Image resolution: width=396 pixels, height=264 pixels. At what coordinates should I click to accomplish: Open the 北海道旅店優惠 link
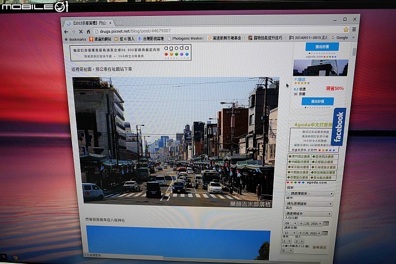[324, 167]
